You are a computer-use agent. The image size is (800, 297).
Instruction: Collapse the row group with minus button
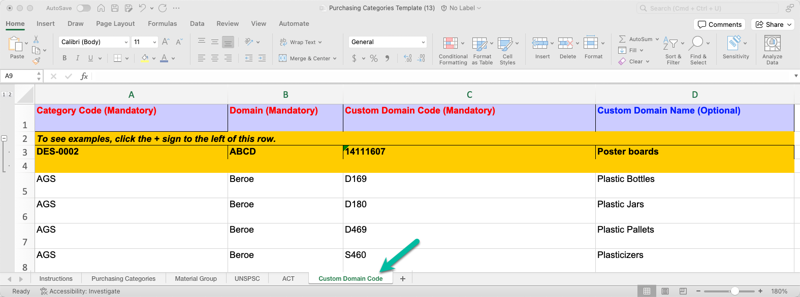4,138
